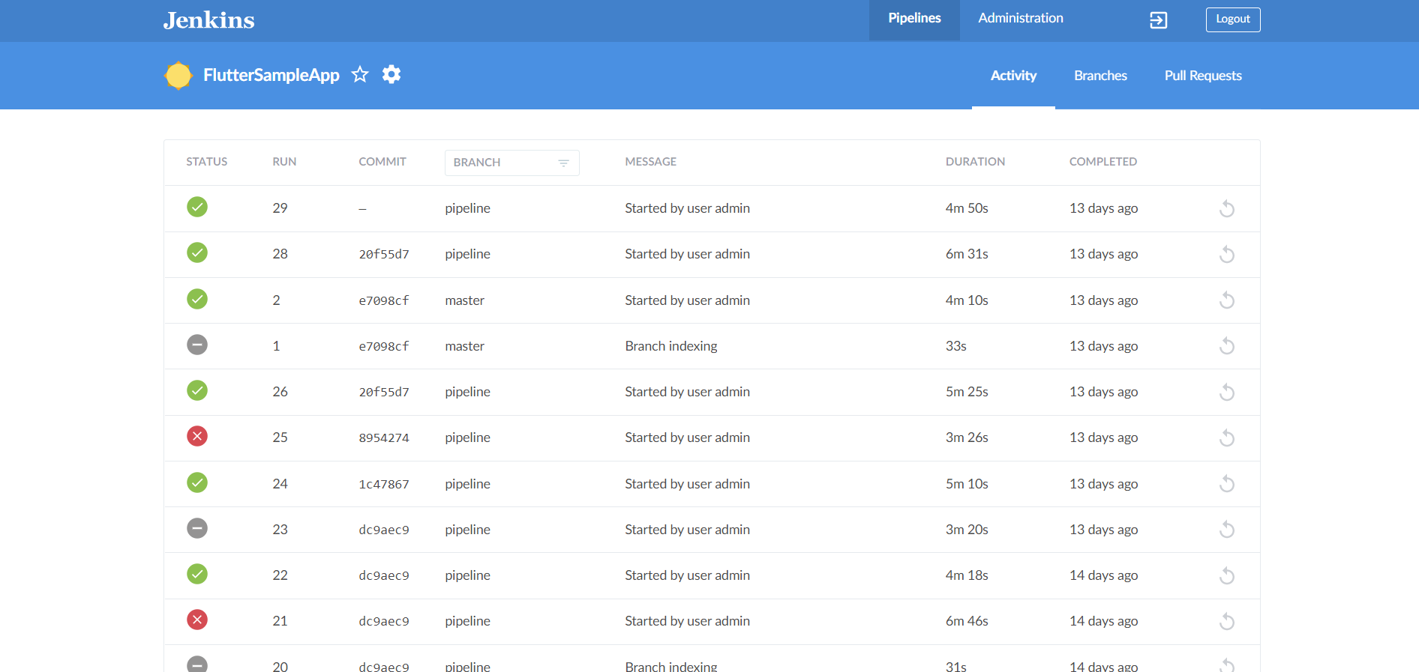Image resolution: width=1419 pixels, height=672 pixels.
Task: Click duration 6m 31s
Action: pos(967,254)
